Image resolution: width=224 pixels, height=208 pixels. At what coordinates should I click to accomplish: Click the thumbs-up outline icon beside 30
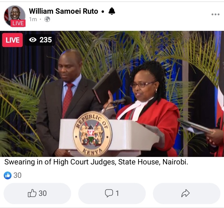32,193
